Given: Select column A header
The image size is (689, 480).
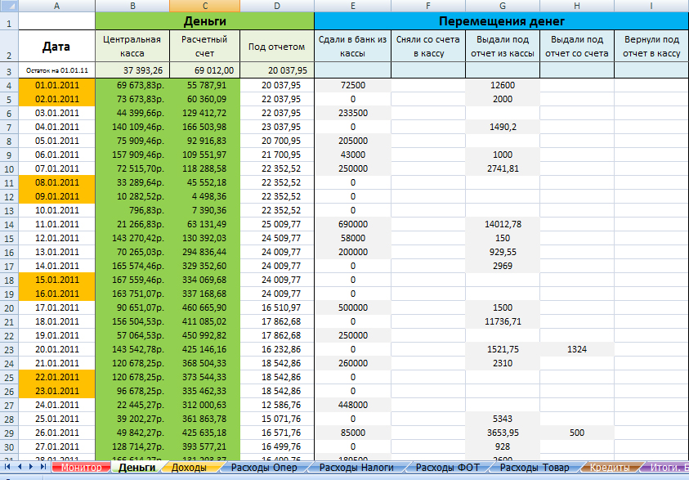Looking at the screenshot, I should (56, 6).
